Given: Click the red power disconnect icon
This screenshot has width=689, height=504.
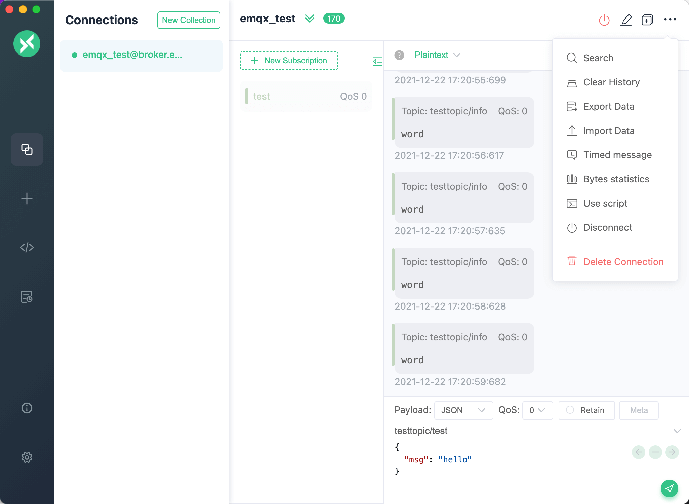Looking at the screenshot, I should (x=604, y=20).
